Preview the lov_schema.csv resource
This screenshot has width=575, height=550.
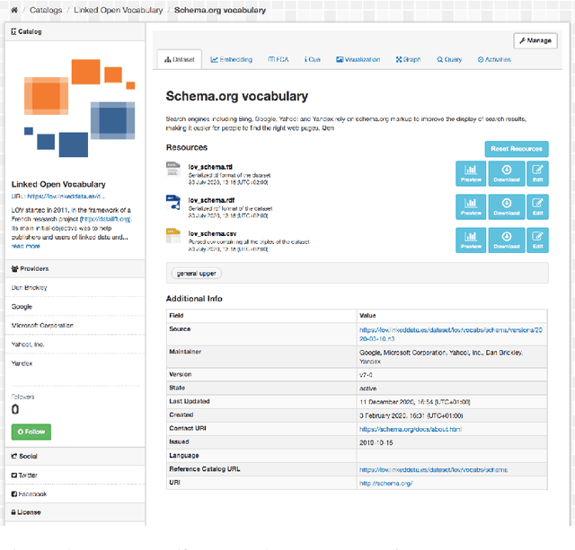tap(471, 239)
